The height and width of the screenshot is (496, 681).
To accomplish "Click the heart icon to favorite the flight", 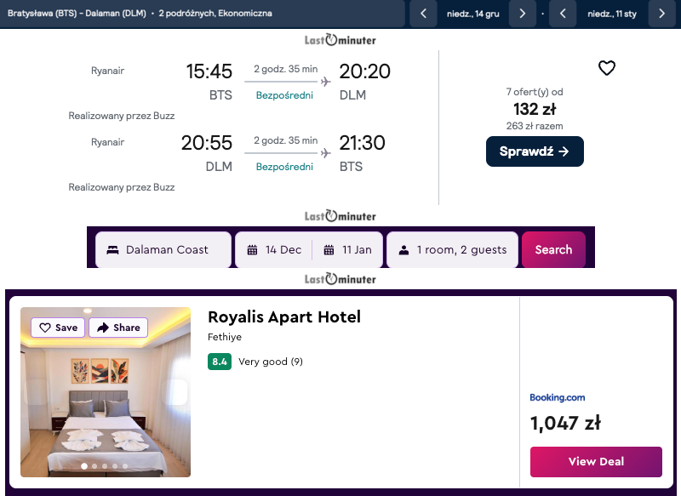I will point(606,69).
